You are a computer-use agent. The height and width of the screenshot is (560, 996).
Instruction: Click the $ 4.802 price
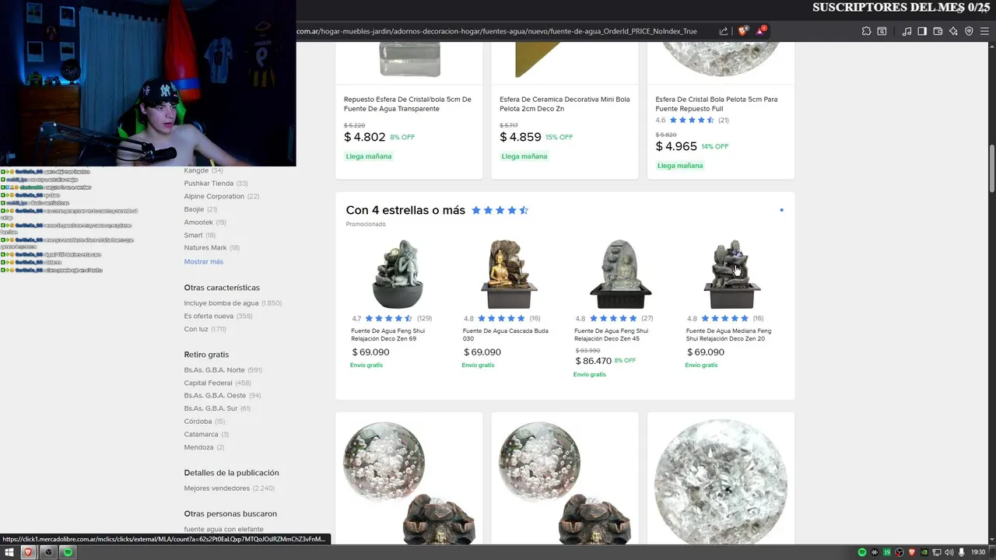click(x=365, y=137)
